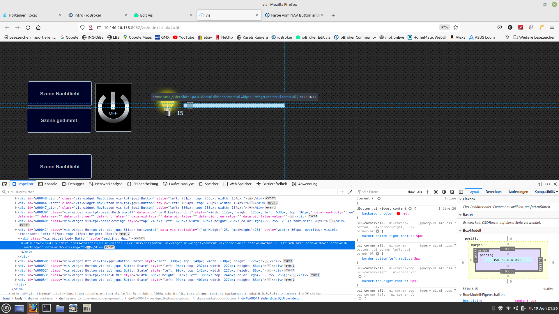Toggle light color scheme simulation
This screenshot has height=314, width=559.
436,192
